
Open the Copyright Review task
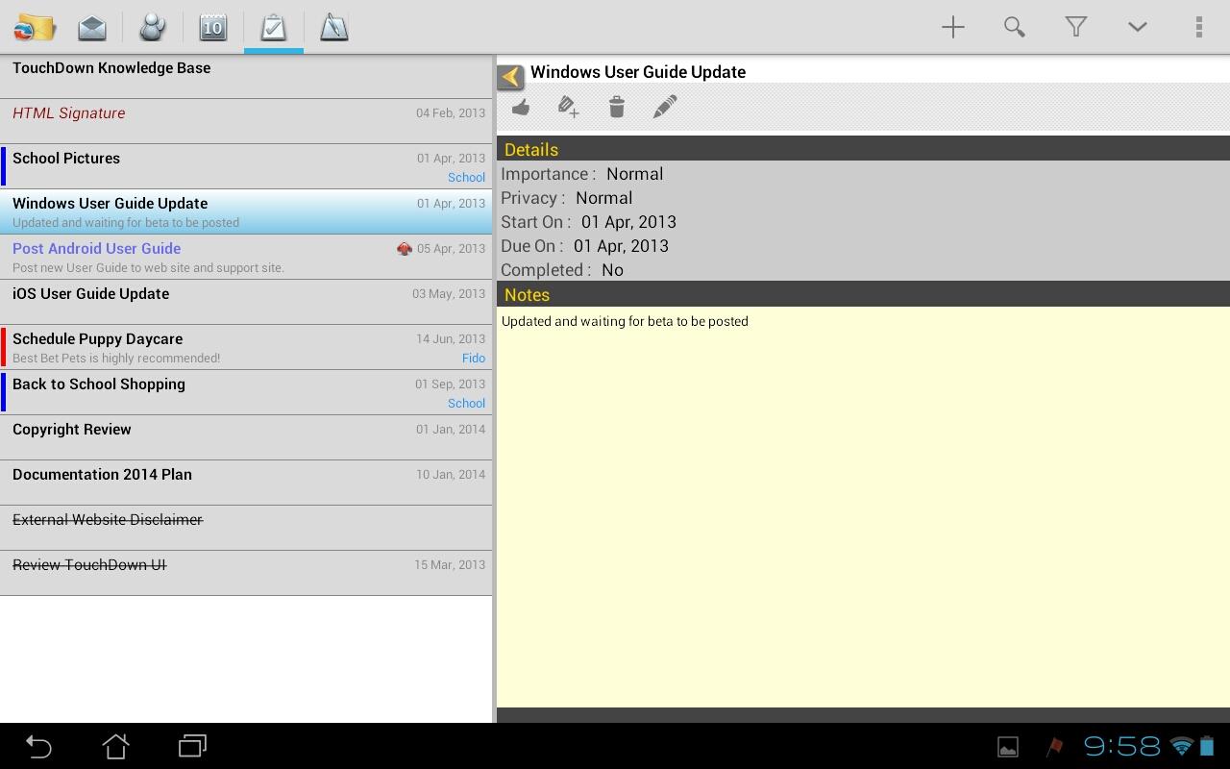[246, 437]
